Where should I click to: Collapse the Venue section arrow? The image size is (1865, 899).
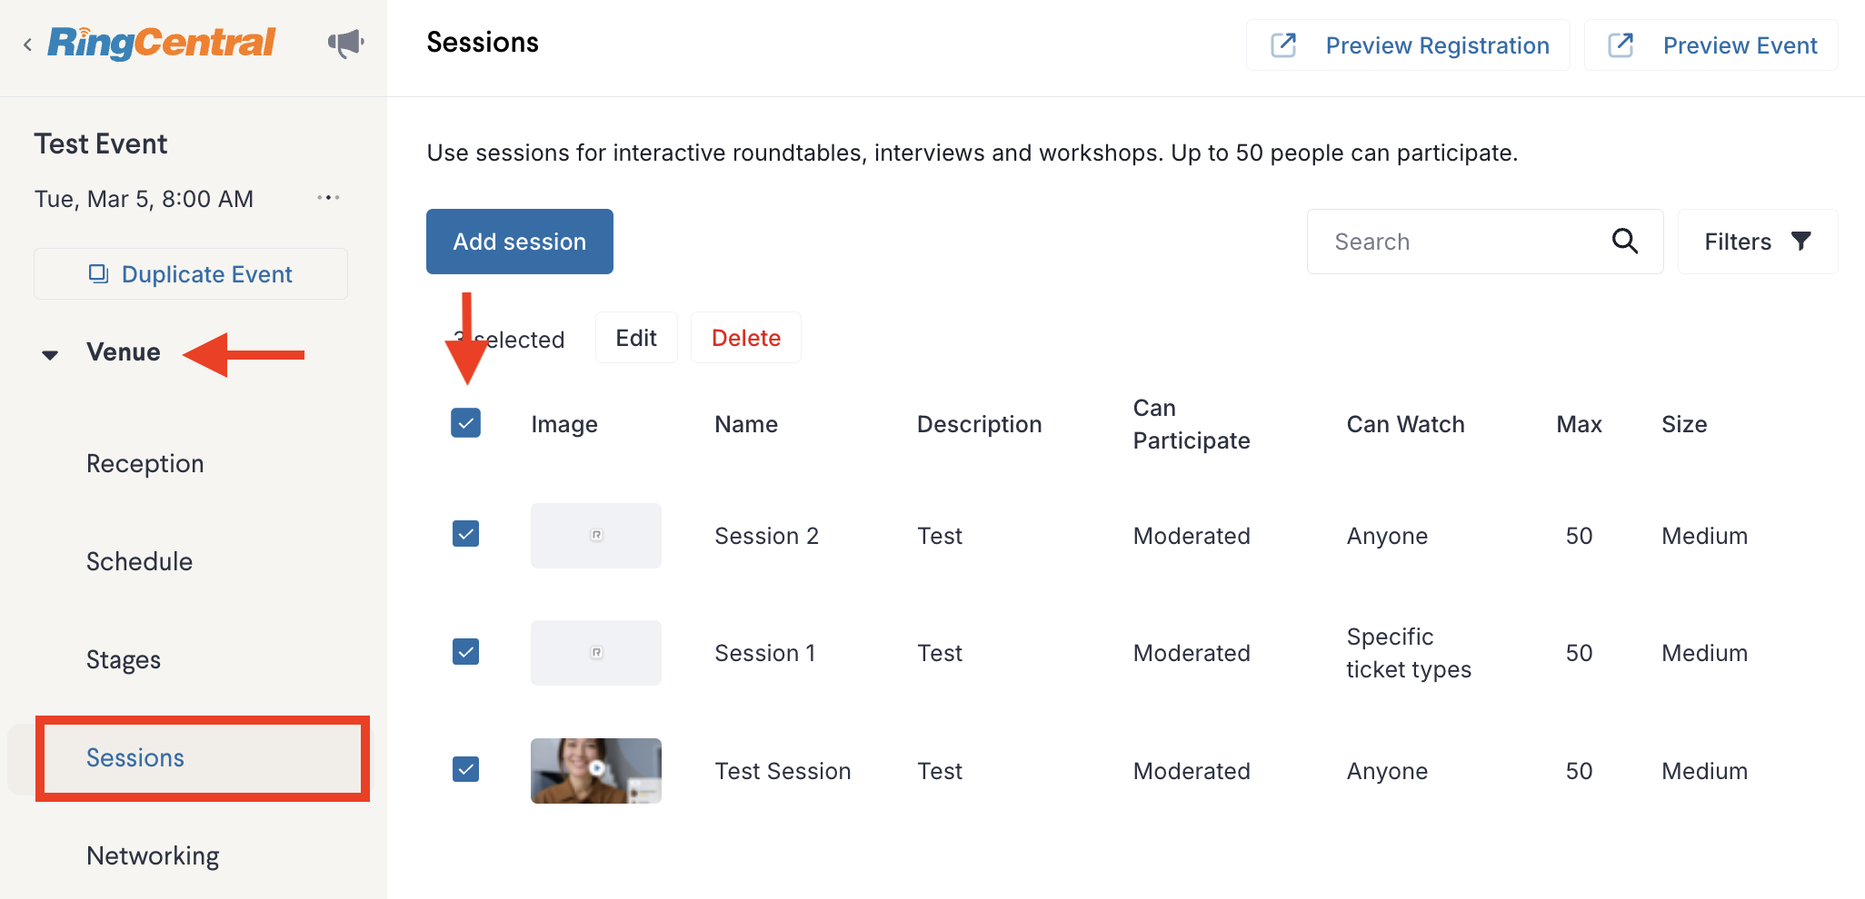50,354
